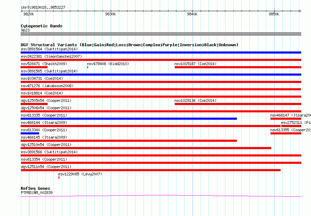The width and height of the screenshot is (311, 216).
Task: Click the DGV Structural Variants track heading
Action: (129, 45)
